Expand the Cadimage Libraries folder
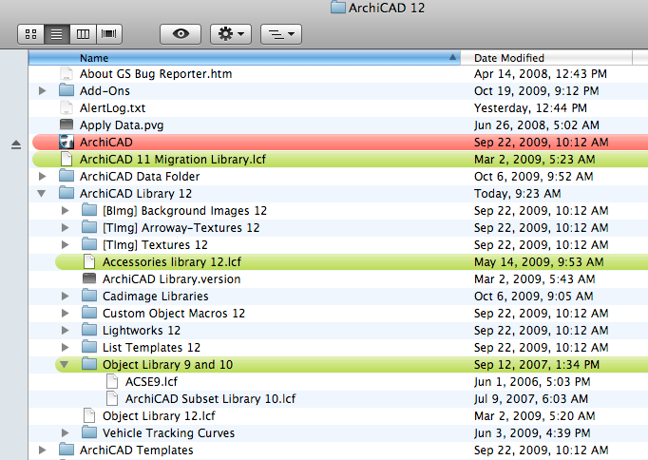 point(65,296)
